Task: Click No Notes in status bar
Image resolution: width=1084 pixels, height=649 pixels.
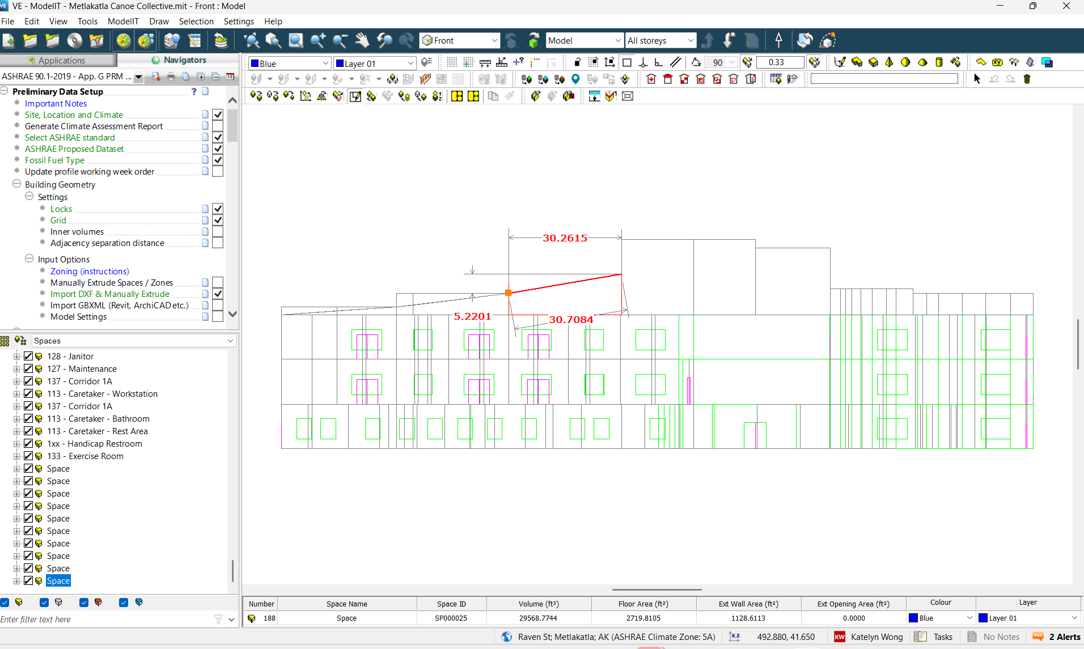Action: click(x=994, y=637)
